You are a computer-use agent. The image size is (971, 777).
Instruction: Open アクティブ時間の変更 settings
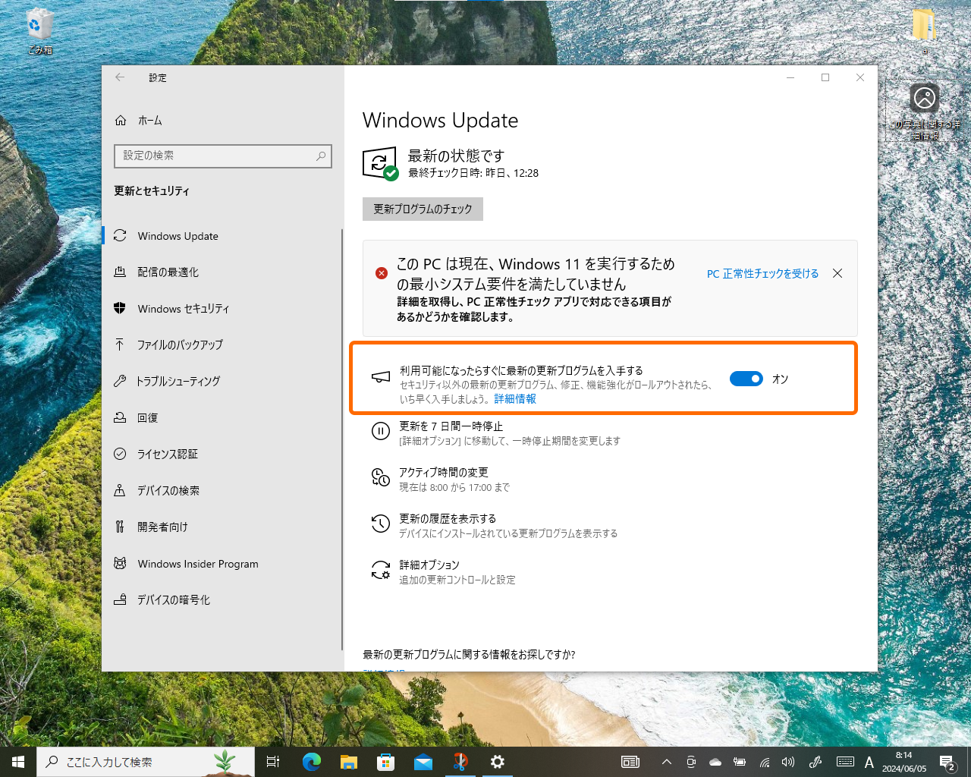[444, 477]
